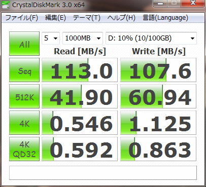The image size is (206, 187).
Task: Minimize the CrystalDiskMark window
Action: [160, 3]
